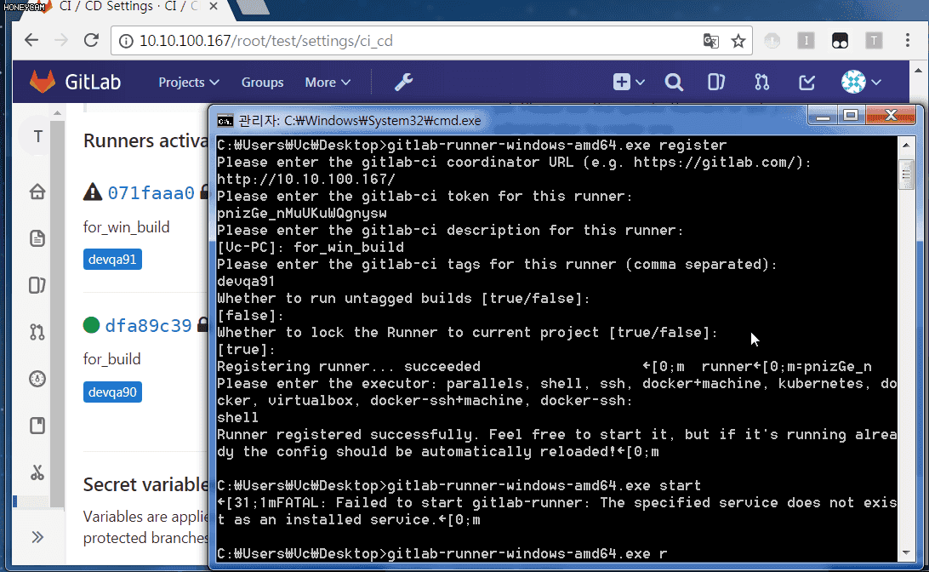Click green status dot of dfa89c39
This screenshot has width=929, height=572.
point(91,325)
